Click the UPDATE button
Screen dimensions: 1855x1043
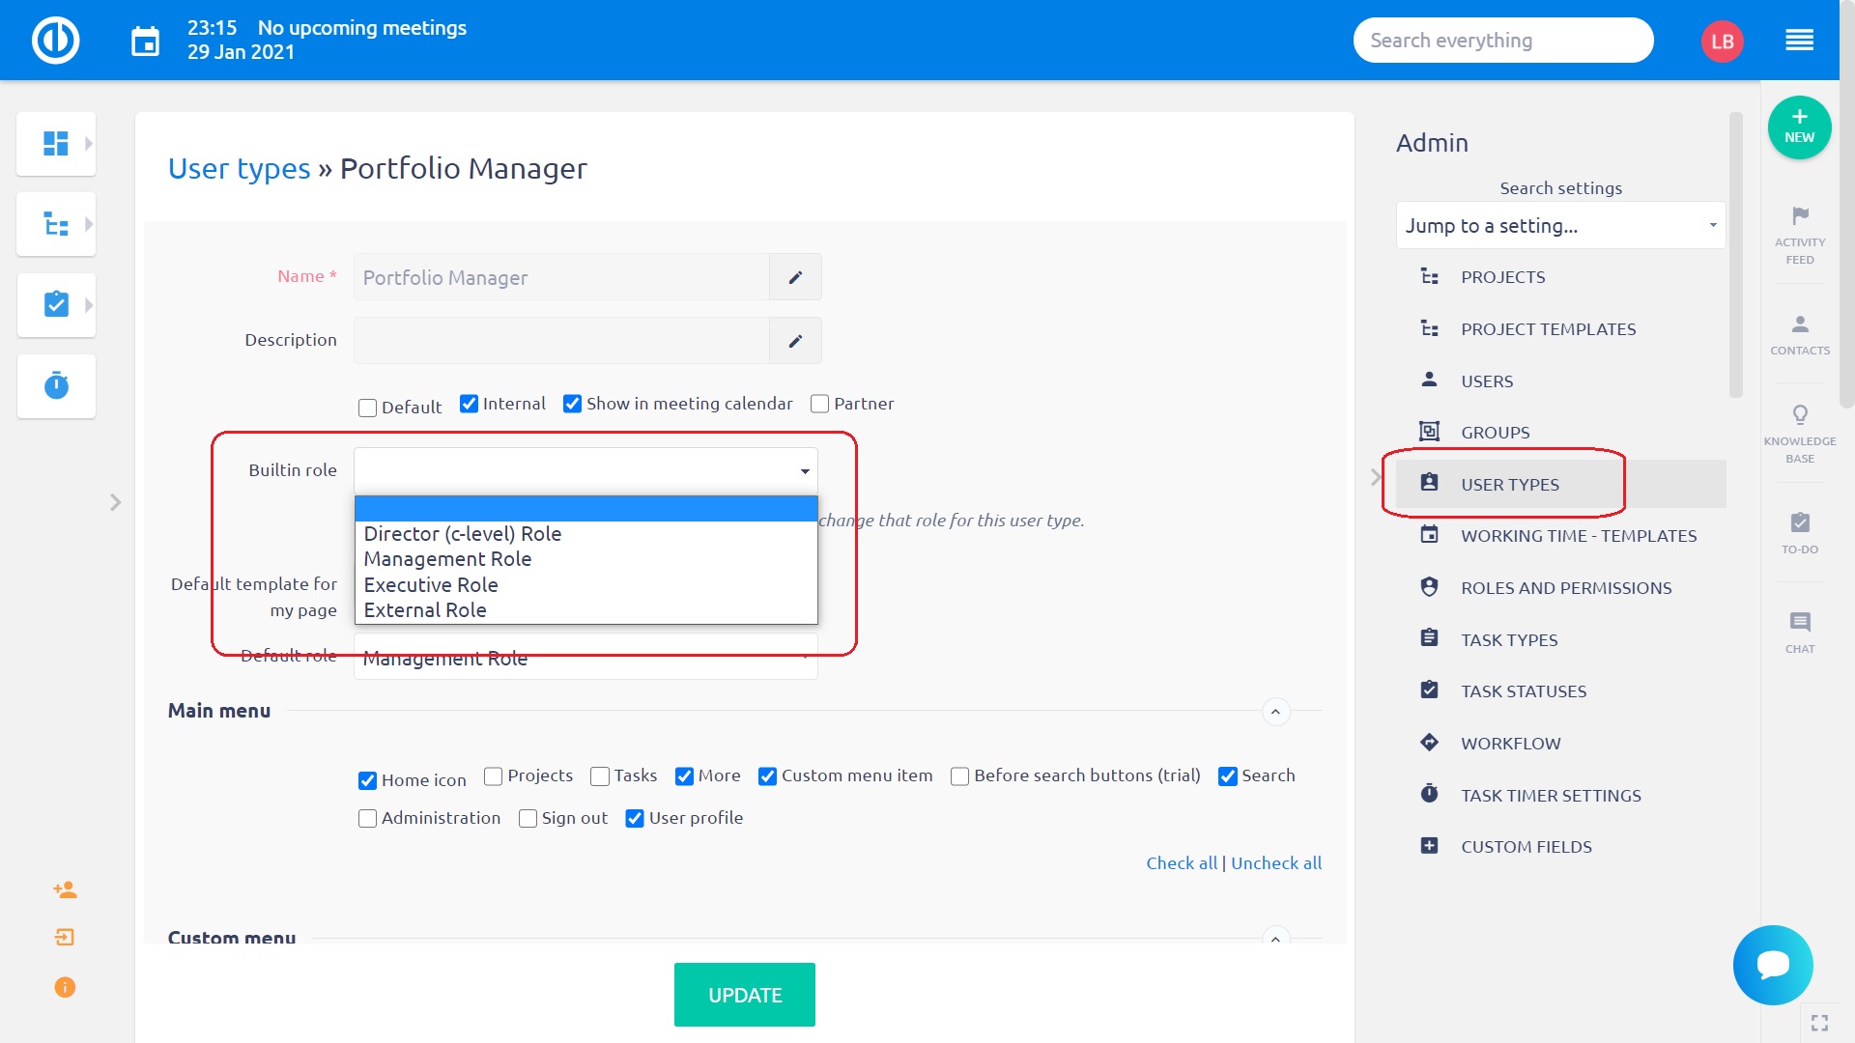pyautogui.click(x=744, y=995)
